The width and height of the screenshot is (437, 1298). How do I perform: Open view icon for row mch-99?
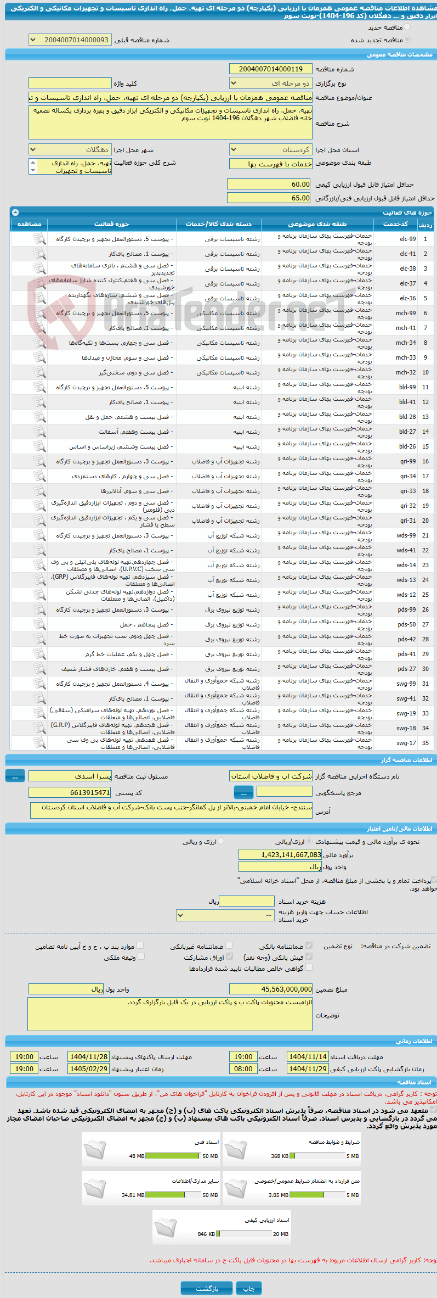point(39,313)
